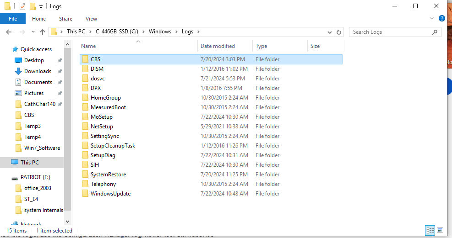452x238 pixels.
Task: Click the New folder quick access toolbar icon
Action: click(x=33, y=6)
